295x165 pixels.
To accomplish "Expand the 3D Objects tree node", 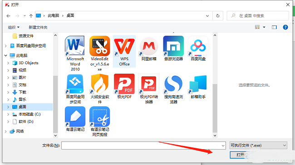I will pos(8,63).
